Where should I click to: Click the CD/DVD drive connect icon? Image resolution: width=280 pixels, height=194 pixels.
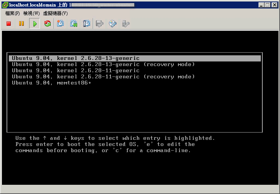pos(113,23)
